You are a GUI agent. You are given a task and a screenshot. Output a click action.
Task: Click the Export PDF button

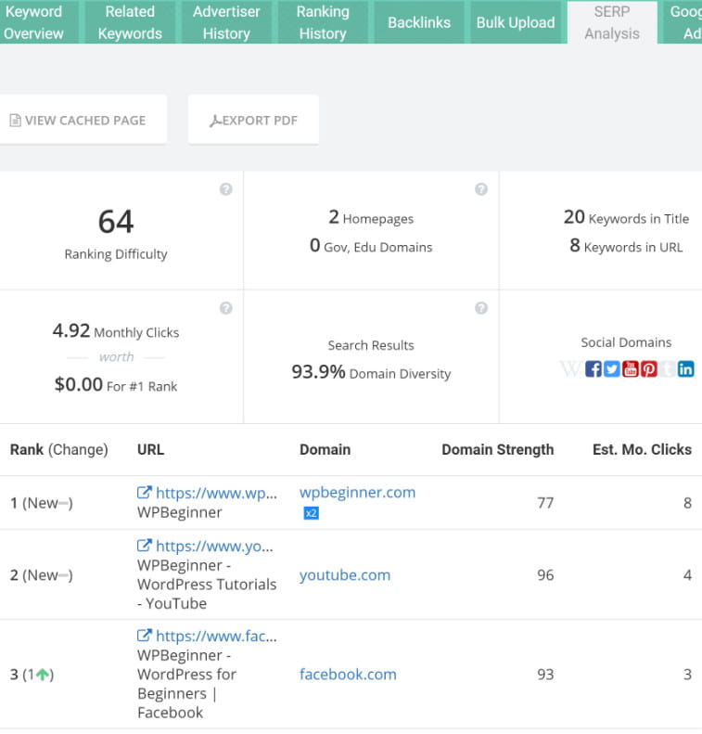[253, 120]
